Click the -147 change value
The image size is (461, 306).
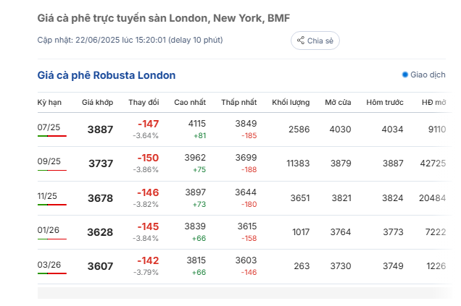(148, 124)
